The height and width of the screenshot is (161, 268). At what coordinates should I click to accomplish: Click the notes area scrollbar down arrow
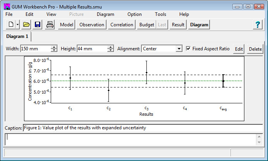coord(259,142)
